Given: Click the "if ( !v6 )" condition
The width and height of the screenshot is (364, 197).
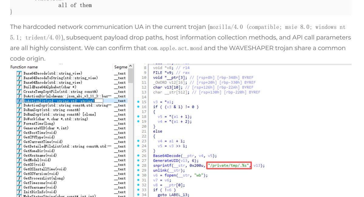Looking at the screenshot, I should coord(165,190).
